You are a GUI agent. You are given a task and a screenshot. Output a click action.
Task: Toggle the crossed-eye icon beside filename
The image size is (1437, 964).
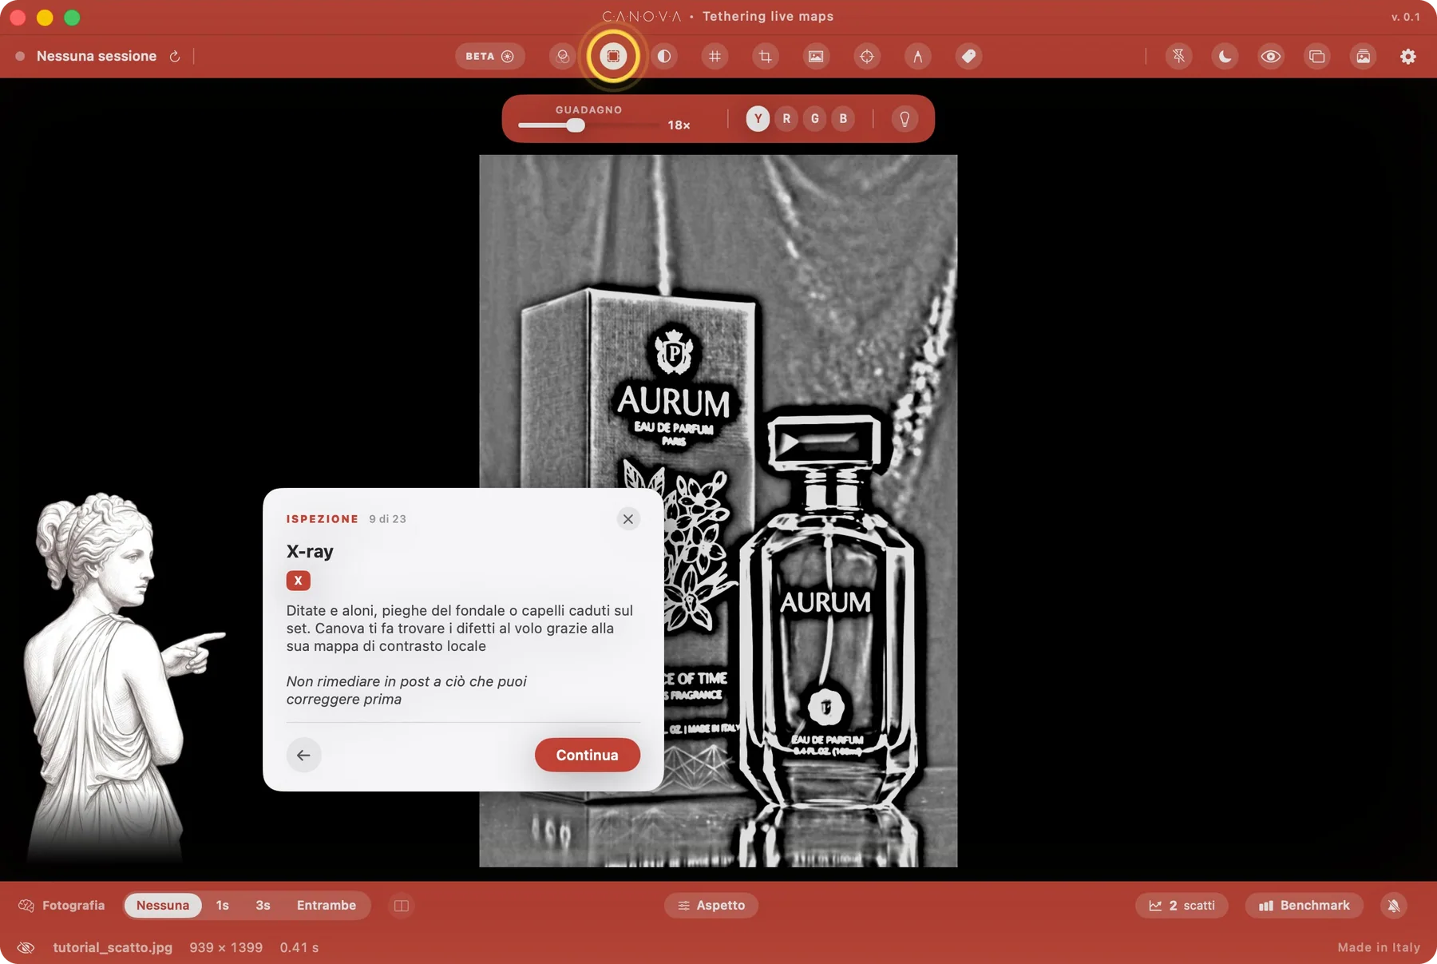(26, 947)
